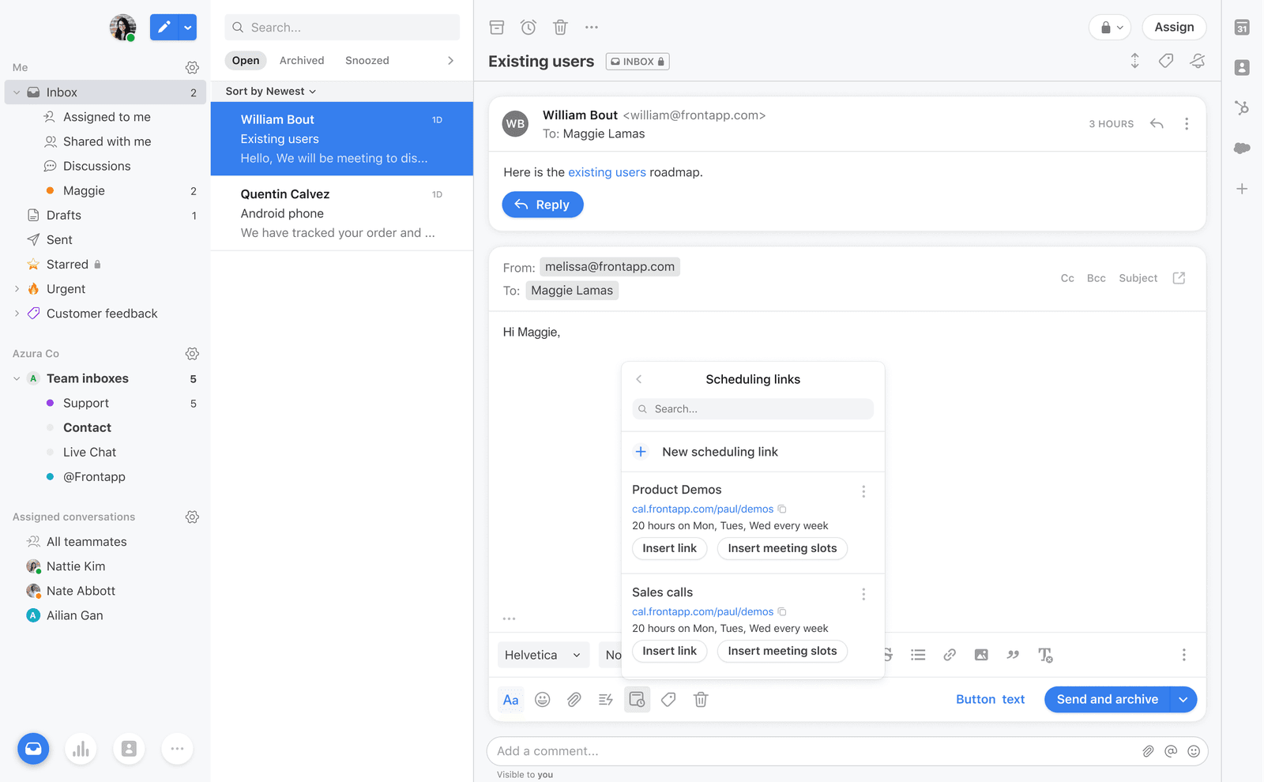Insert meeting slots for Sales calls

coord(782,651)
